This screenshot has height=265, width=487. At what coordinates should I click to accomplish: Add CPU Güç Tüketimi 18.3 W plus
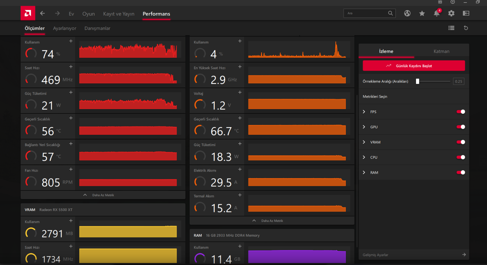pos(240,144)
